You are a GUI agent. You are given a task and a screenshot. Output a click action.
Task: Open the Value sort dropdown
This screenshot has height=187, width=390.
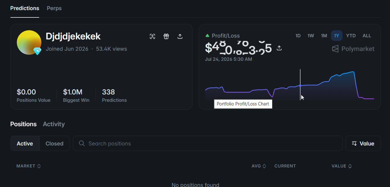pos(363,143)
